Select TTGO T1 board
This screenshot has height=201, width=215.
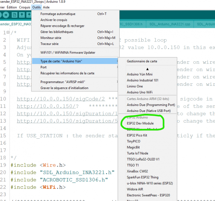pyautogui.click(x=147, y=165)
